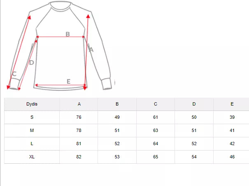This screenshot has height=186, width=249.
Task: Click the Dydis column header
Action: click(x=32, y=104)
